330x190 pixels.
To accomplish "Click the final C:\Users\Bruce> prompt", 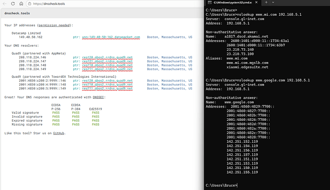I will 221,185.
